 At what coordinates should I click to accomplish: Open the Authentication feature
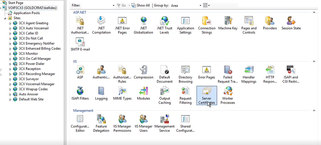pos(101,72)
